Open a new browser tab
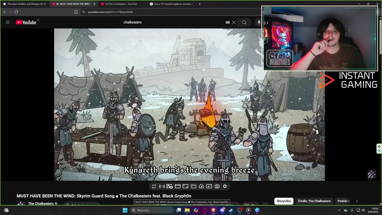This screenshot has width=382, height=215. click(200, 4)
